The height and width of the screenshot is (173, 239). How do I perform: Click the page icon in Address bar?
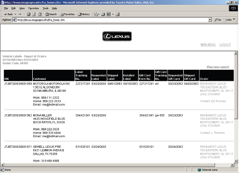tap(15, 20)
